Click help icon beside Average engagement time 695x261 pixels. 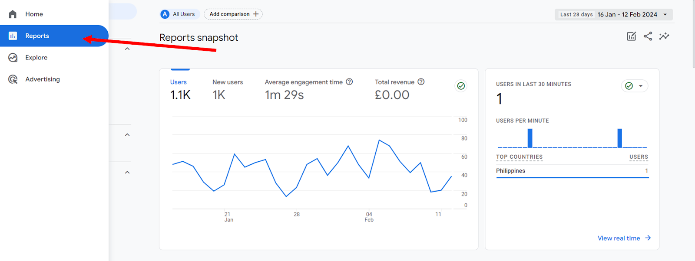(x=349, y=82)
